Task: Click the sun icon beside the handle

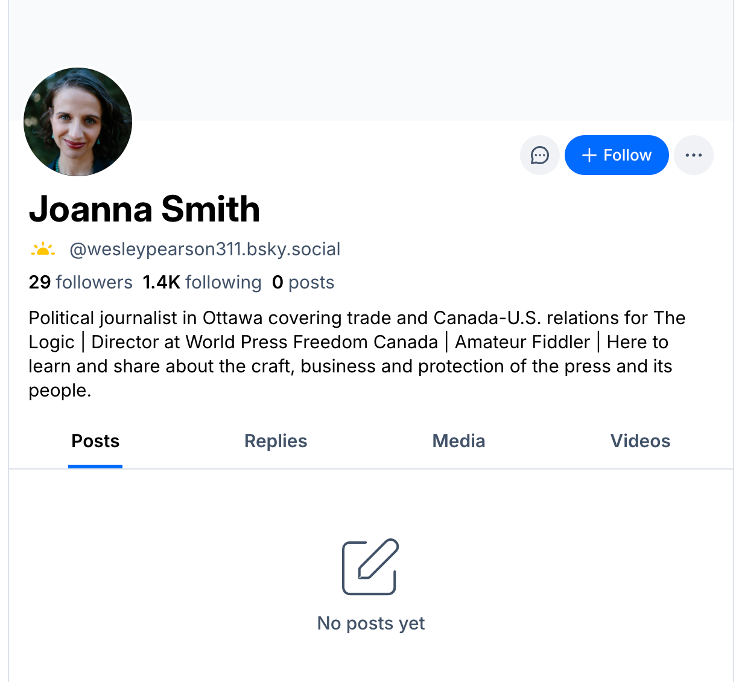Action: 43,249
